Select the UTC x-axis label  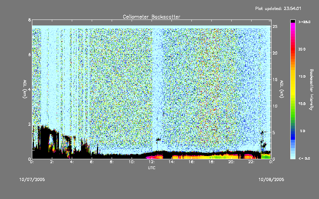coord(152,168)
